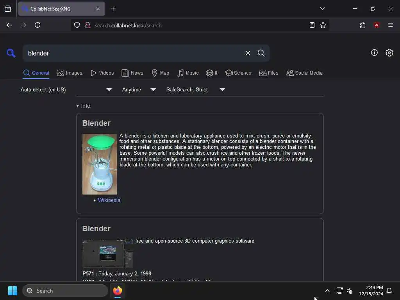Switch to the Science tab
400x300 pixels.
(x=238, y=73)
